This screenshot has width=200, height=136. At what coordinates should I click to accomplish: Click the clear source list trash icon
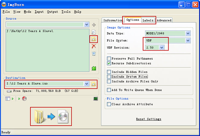tap(94, 54)
